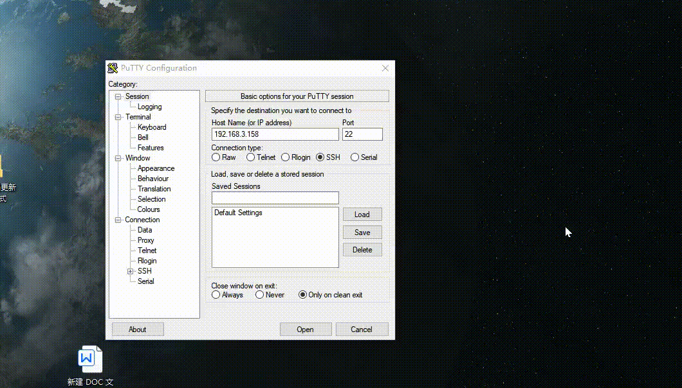Open Translation settings category
Image resolution: width=682 pixels, height=388 pixels.
click(154, 189)
